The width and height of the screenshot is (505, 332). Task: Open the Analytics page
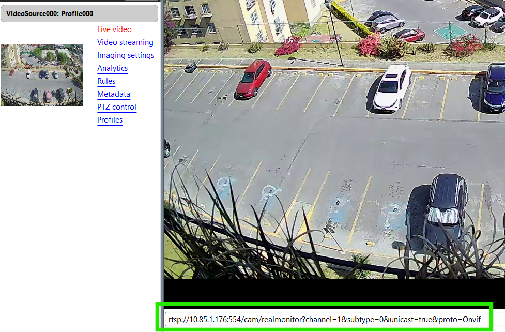click(112, 68)
